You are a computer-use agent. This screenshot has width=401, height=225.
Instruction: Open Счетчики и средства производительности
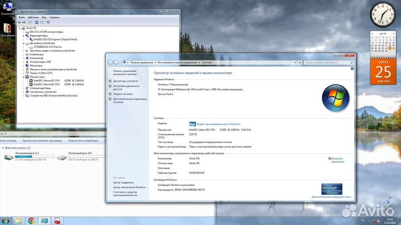(125, 194)
